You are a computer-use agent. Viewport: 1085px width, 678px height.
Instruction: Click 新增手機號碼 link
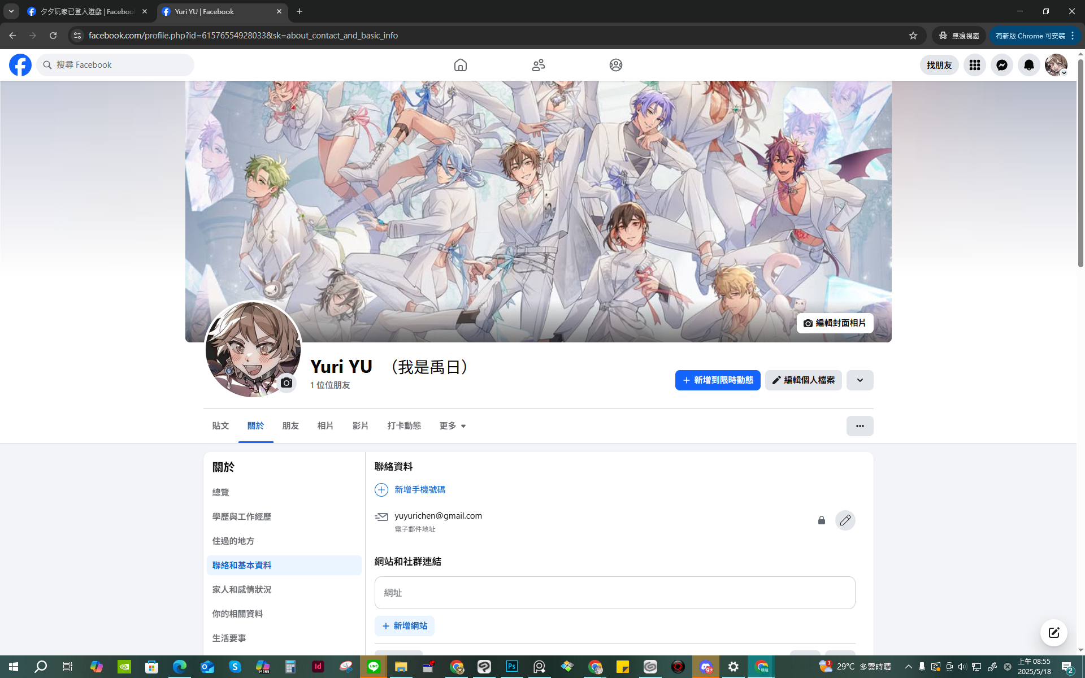tap(420, 490)
